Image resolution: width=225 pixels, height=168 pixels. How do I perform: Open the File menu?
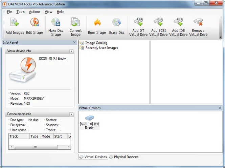9,12
